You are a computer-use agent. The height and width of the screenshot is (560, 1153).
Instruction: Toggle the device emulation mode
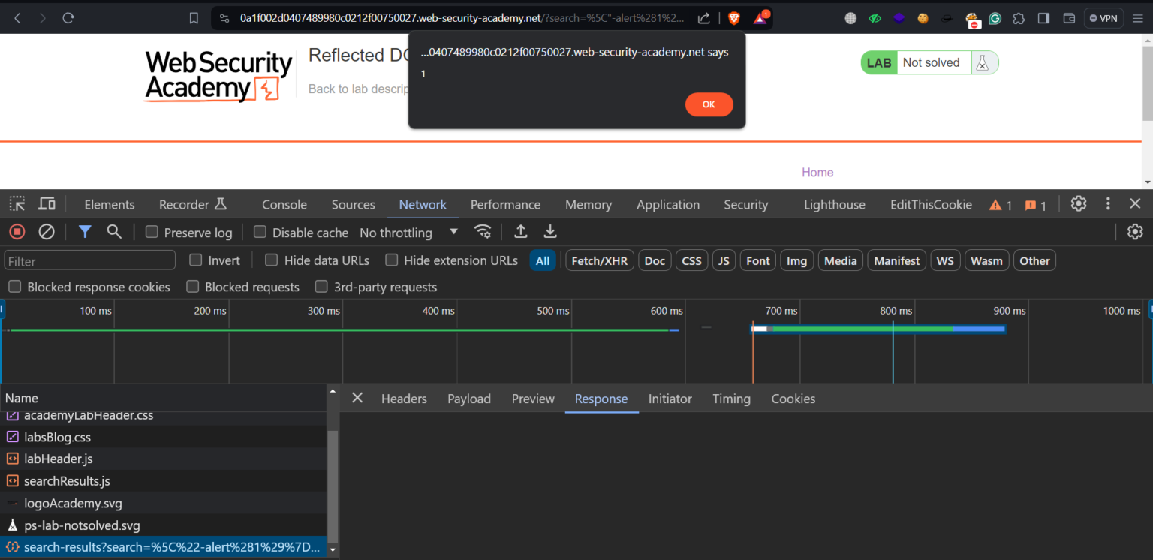[46, 203]
